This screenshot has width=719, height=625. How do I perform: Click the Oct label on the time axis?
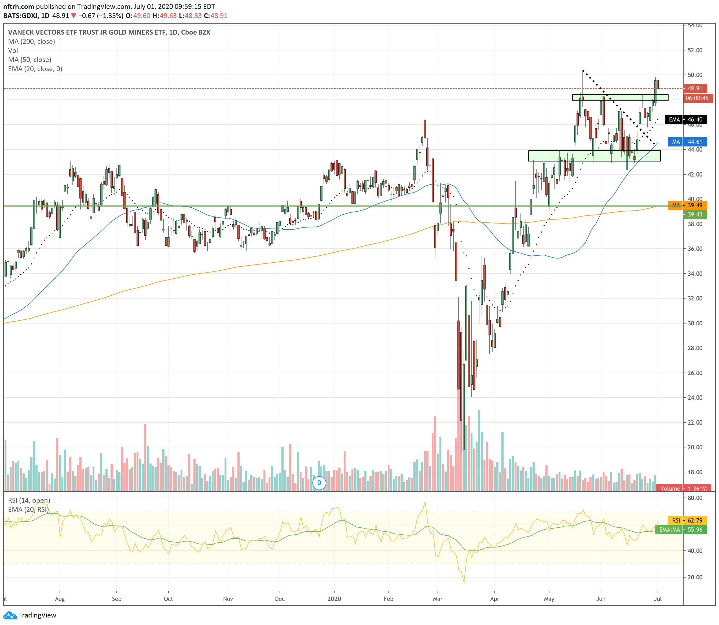click(168, 599)
